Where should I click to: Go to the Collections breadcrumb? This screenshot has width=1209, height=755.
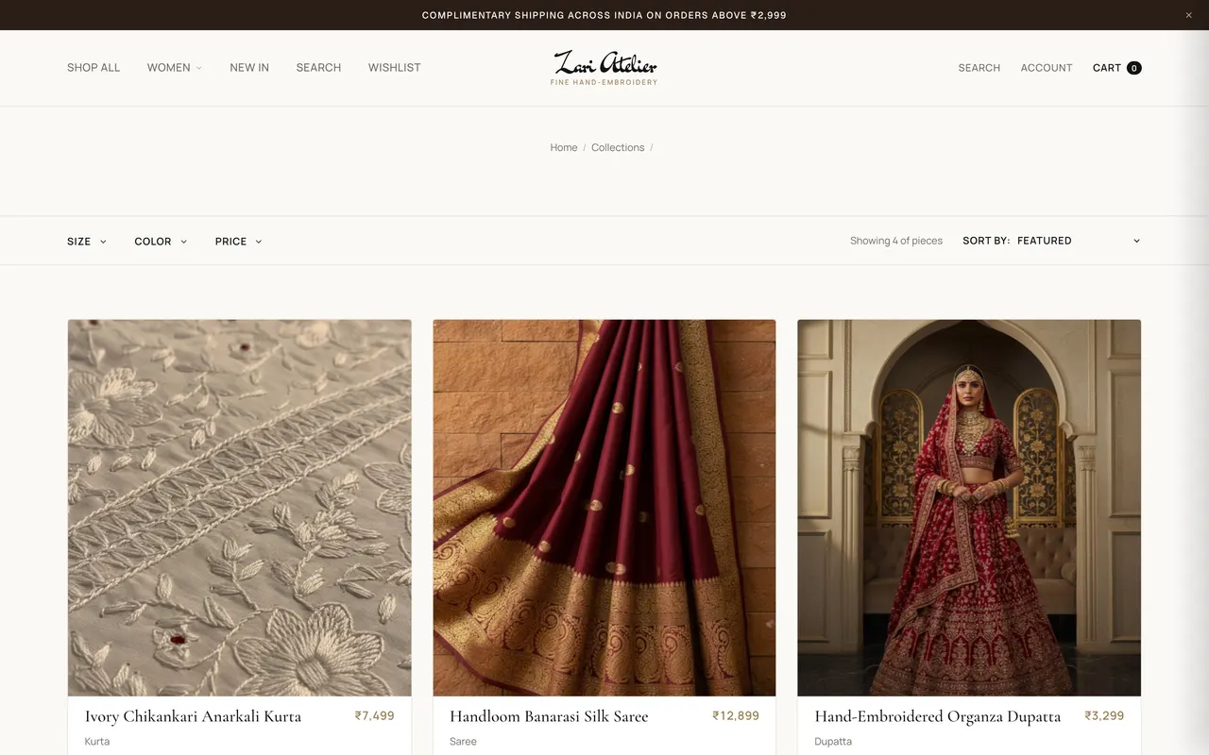coord(618,147)
